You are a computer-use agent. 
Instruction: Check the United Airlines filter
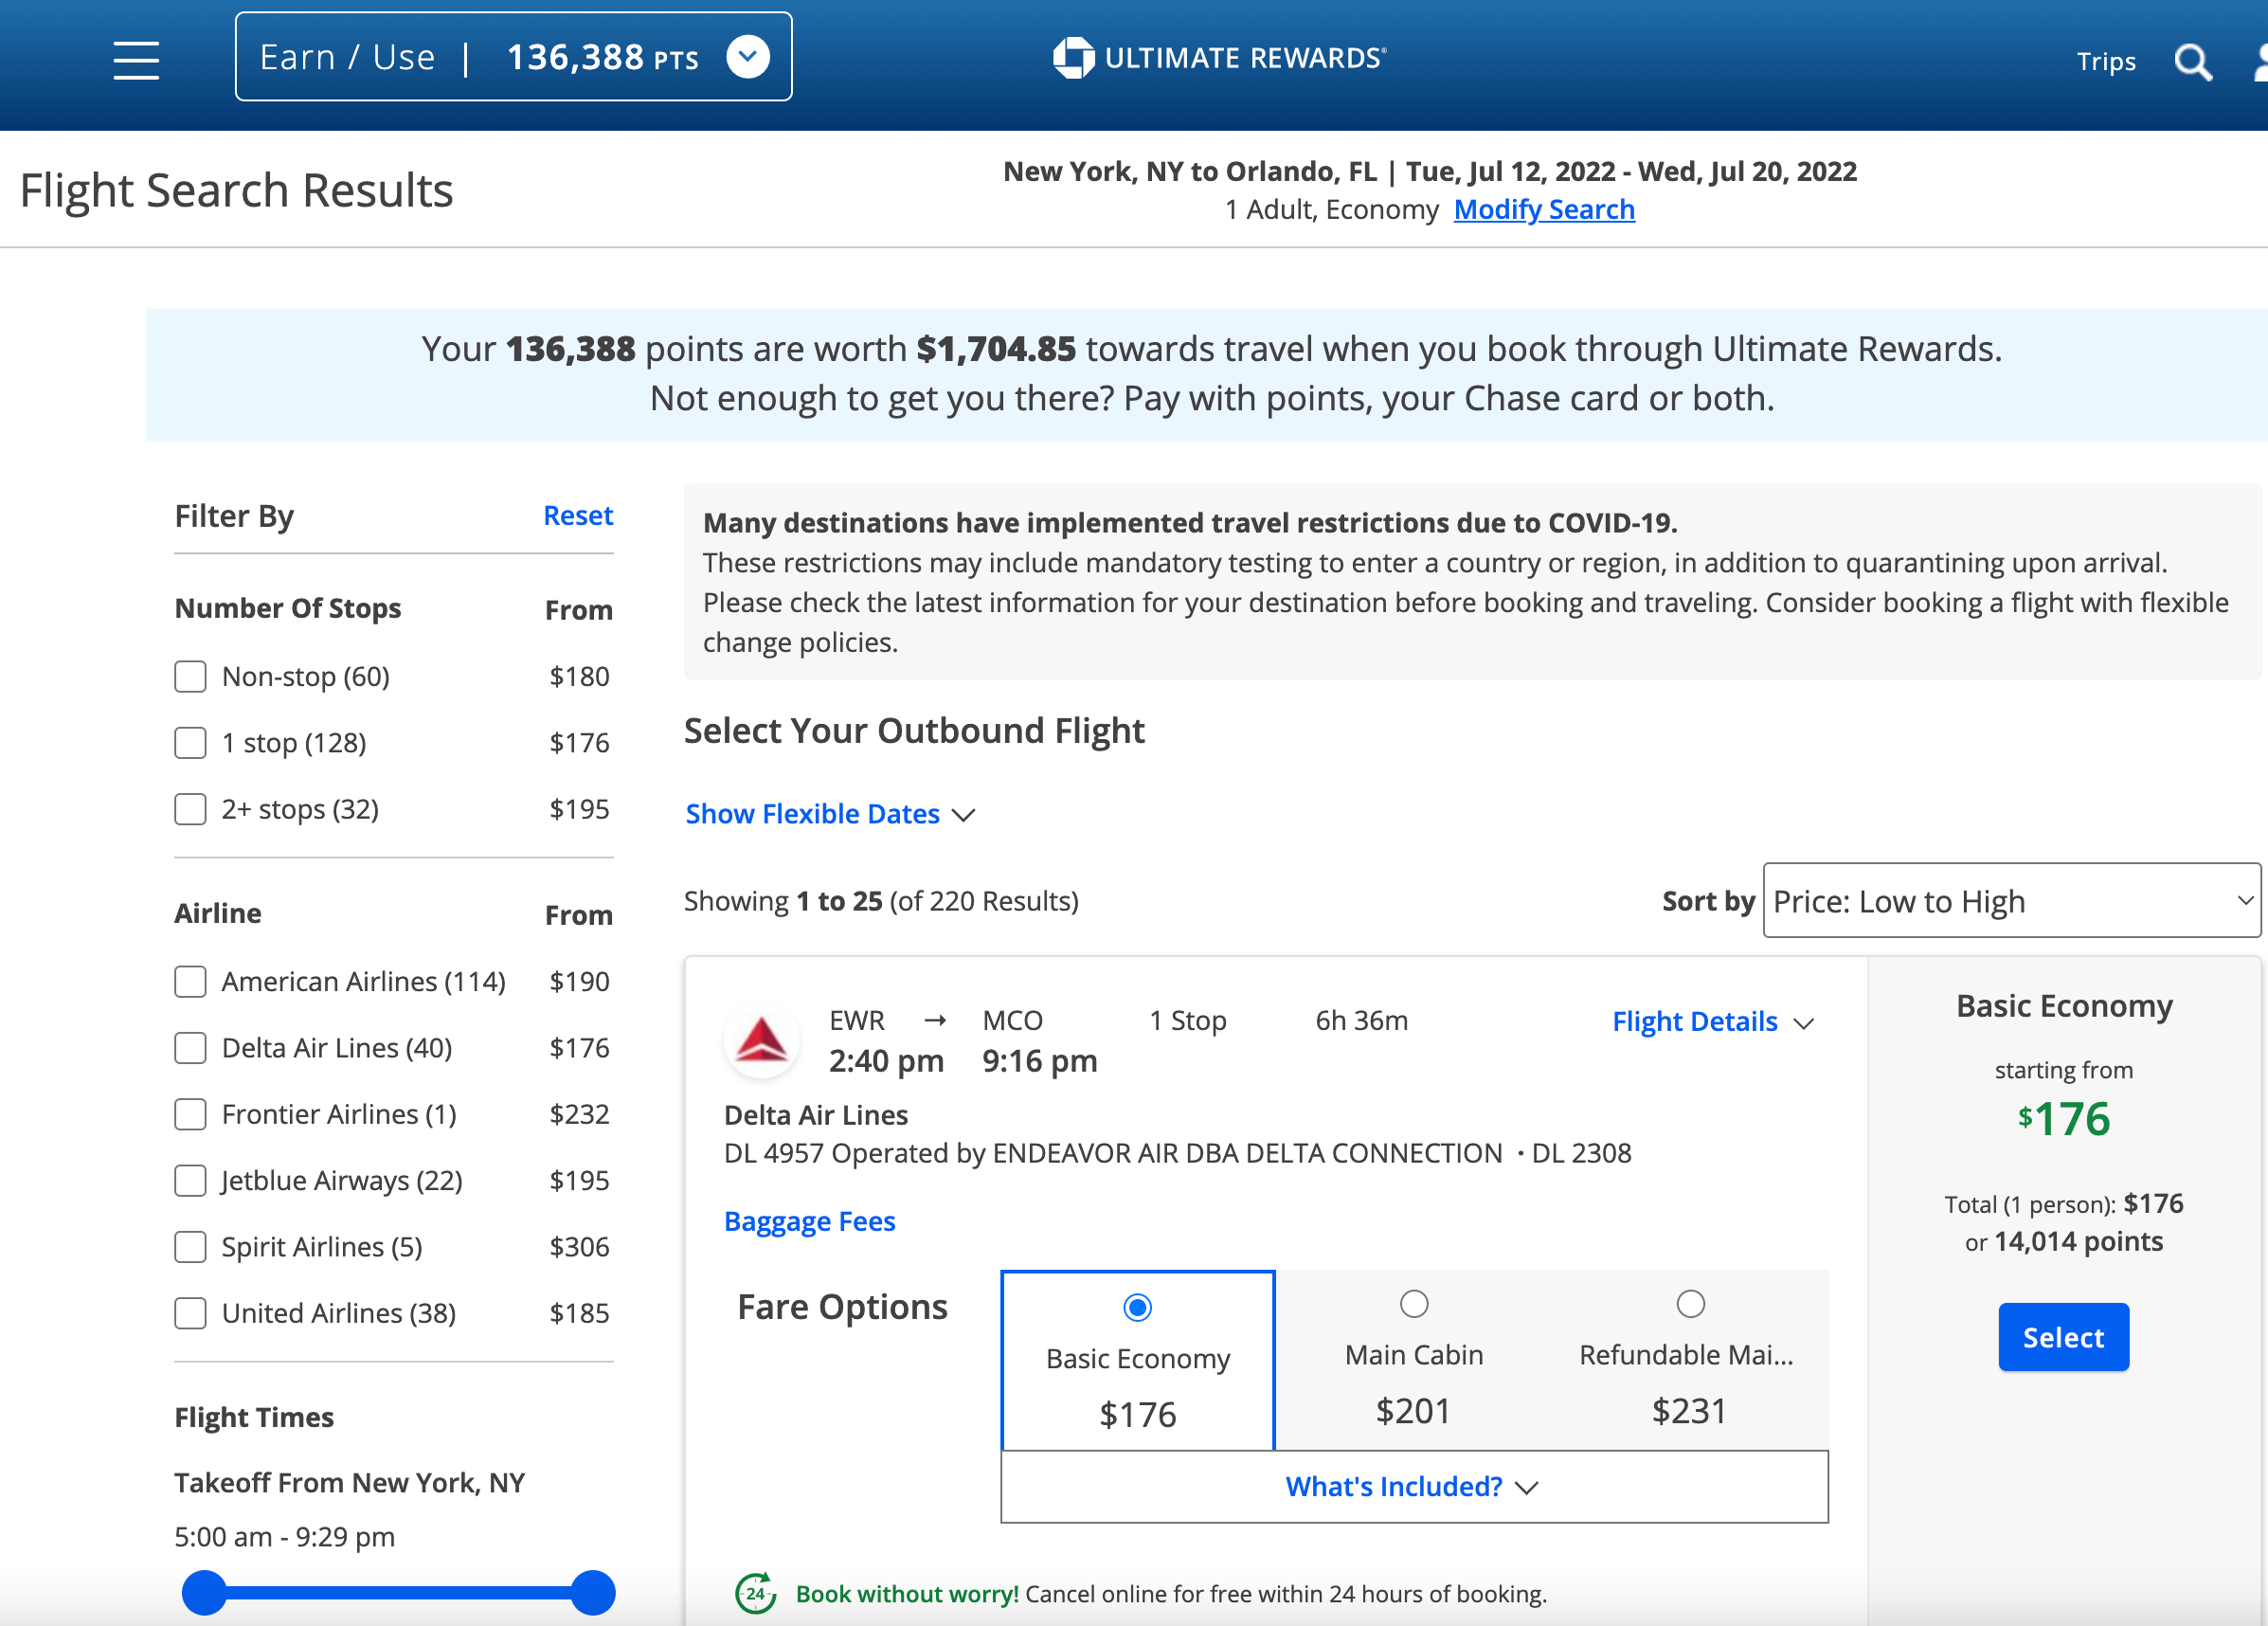click(190, 1313)
